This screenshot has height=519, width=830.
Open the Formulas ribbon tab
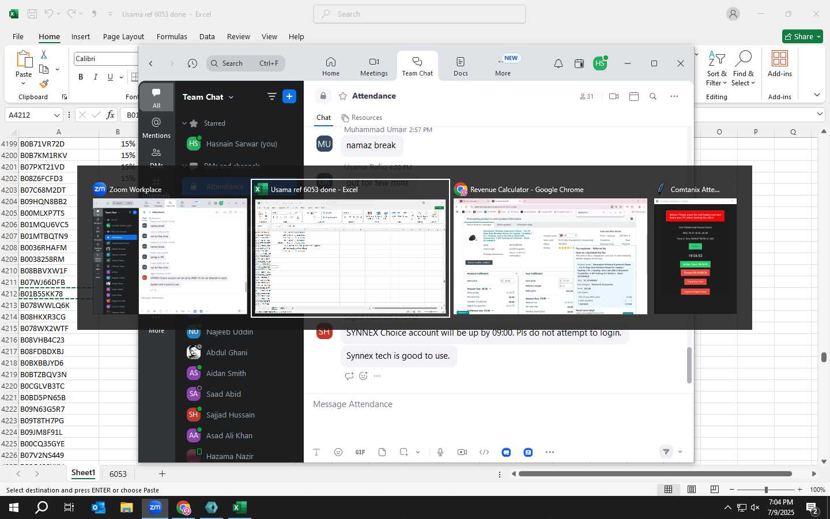(x=172, y=36)
